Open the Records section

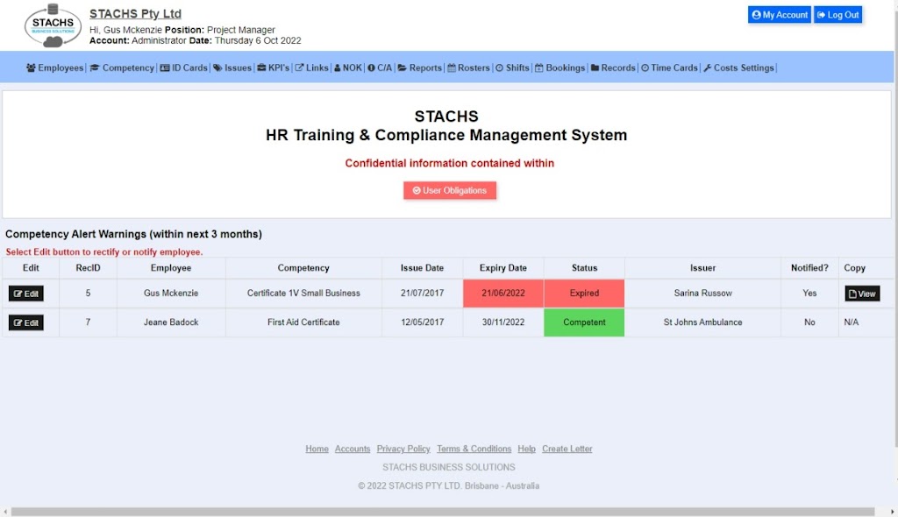tap(613, 67)
